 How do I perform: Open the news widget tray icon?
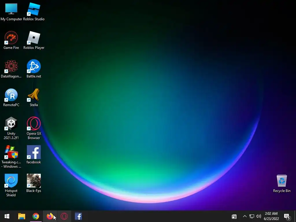pyautogui.click(x=234, y=217)
